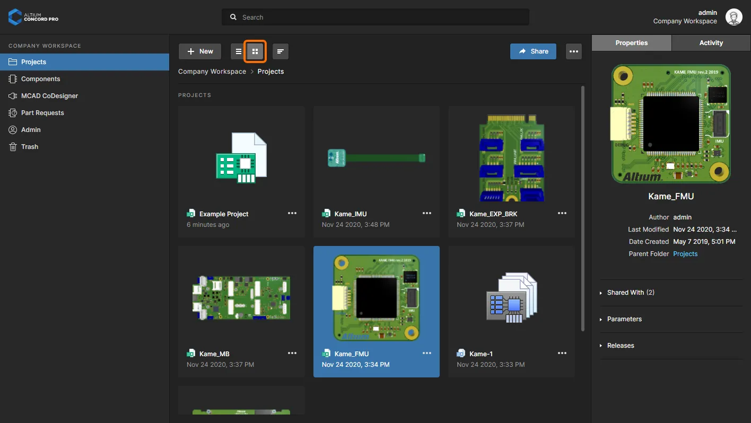
Task: Switch to the Properties tab
Action: (631, 43)
